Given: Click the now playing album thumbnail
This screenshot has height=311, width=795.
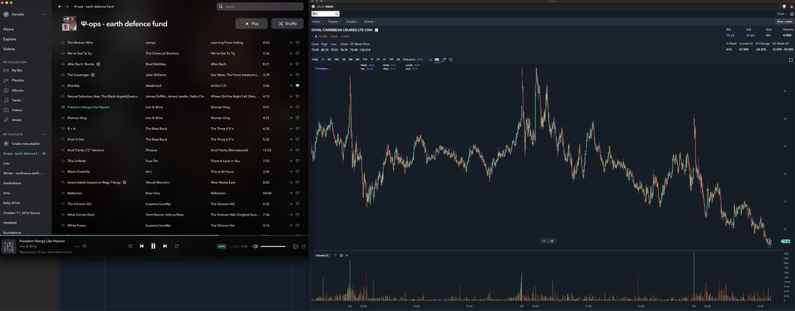Looking at the screenshot, I should click(x=9, y=246).
